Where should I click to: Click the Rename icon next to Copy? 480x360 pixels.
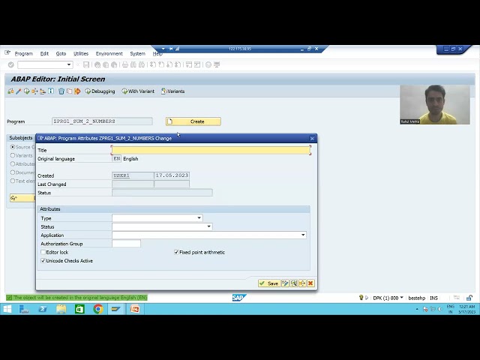(x=77, y=91)
